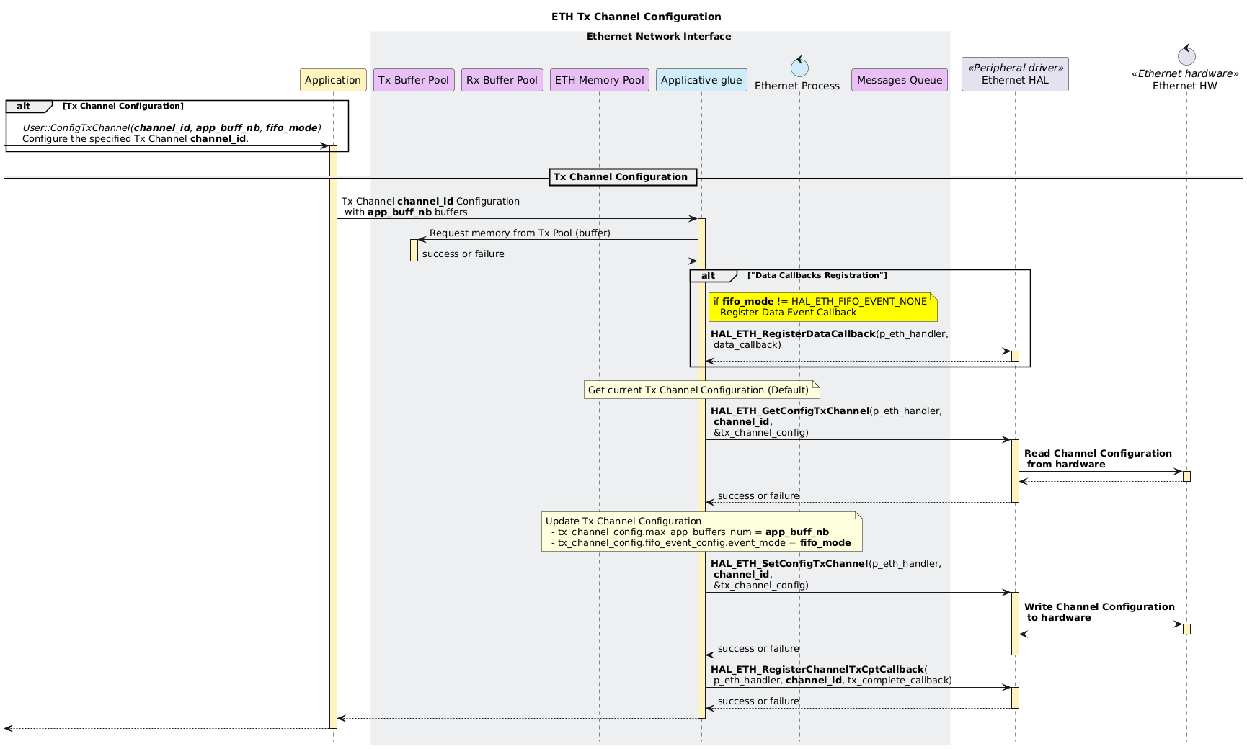The image size is (1247, 749).
Task: Select the ETH Memory Pool box
Action: tap(599, 80)
